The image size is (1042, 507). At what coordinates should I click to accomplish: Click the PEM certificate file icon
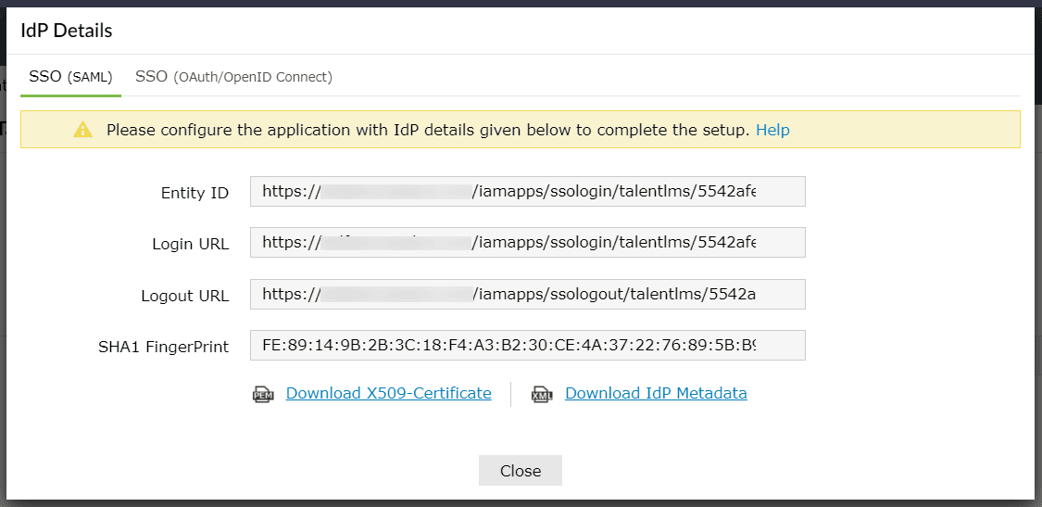click(x=263, y=394)
